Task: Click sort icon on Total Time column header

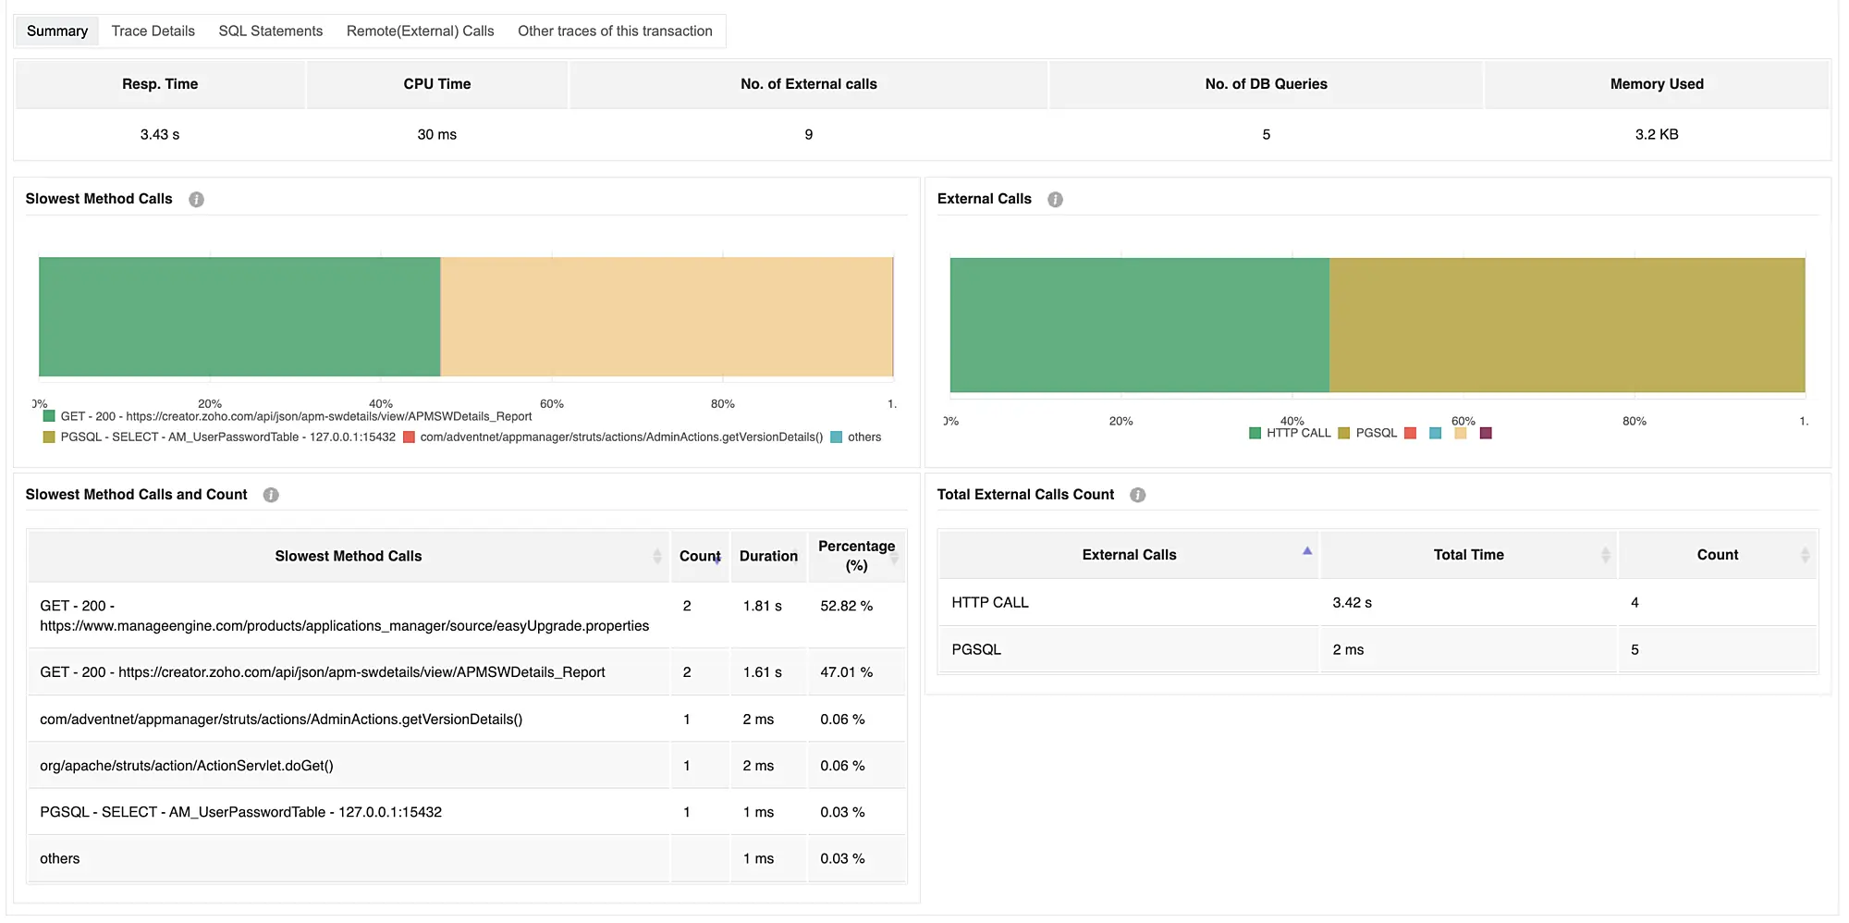Action: click(x=1606, y=555)
